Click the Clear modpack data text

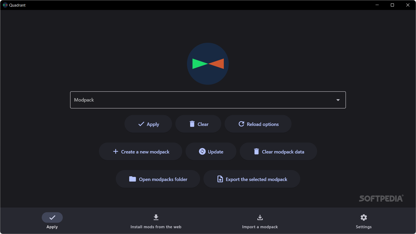[283, 152]
